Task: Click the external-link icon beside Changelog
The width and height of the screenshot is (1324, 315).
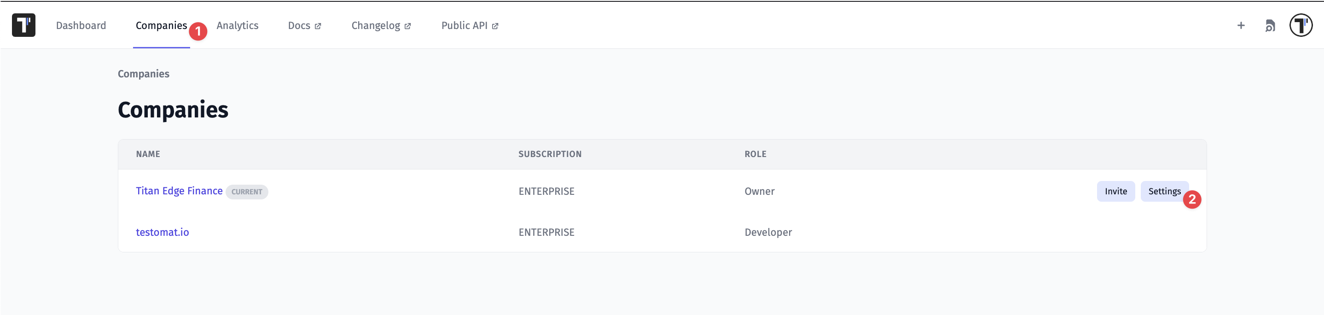Action: [407, 26]
